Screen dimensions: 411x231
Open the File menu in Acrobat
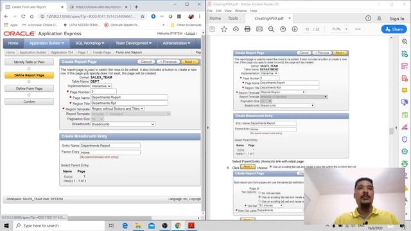210,11
